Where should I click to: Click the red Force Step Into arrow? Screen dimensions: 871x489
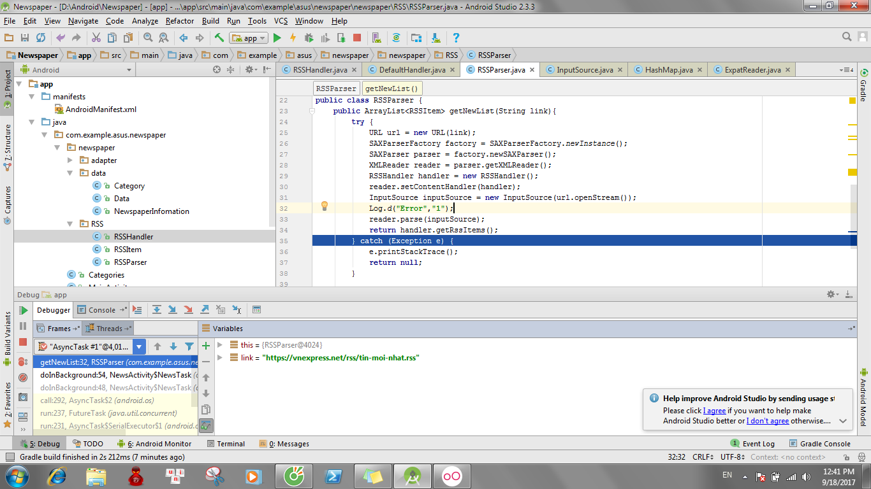tap(188, 310)
